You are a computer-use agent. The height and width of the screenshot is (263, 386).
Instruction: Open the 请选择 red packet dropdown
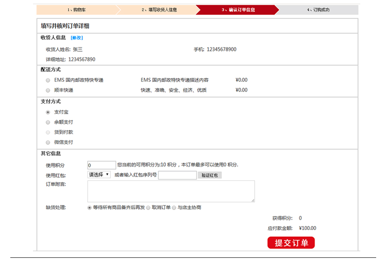point(99,175)
